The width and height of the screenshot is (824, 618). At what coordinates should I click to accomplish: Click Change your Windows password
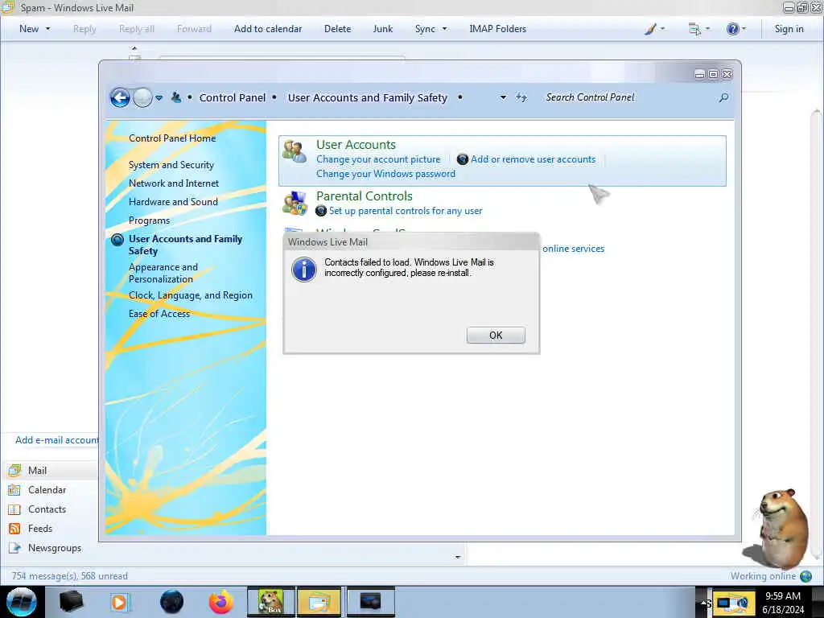point(385,174)
